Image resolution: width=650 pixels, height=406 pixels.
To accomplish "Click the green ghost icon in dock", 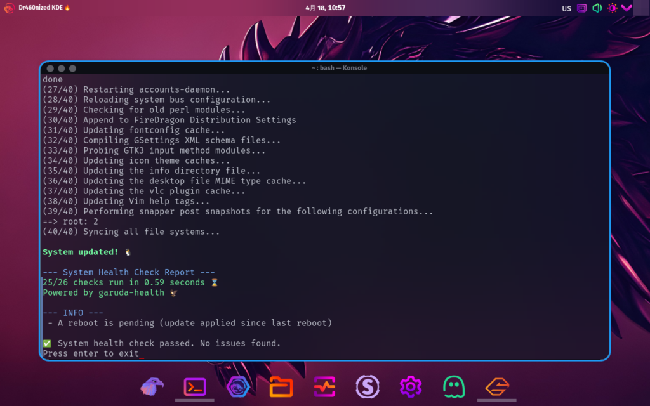I will [453, 386].
